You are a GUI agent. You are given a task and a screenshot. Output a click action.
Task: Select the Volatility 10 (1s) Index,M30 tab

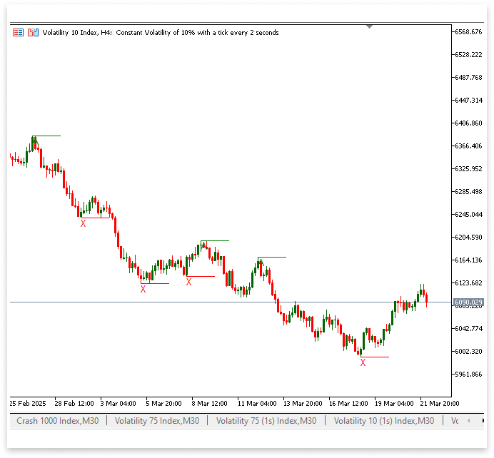(384, 420)
